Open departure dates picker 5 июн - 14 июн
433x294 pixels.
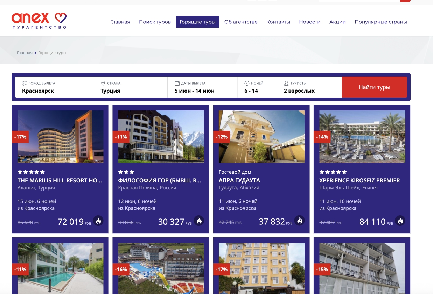point(202,87)
